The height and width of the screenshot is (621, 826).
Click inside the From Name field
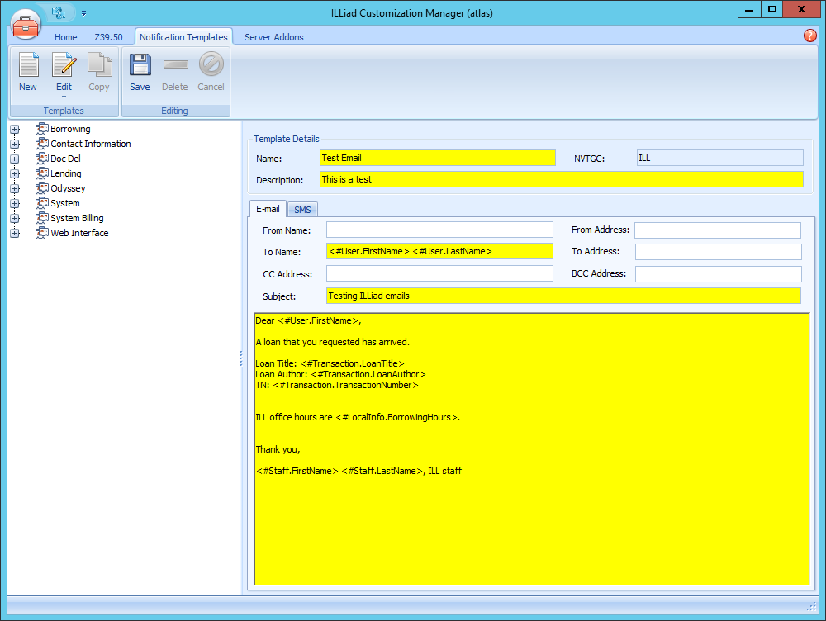439,230
